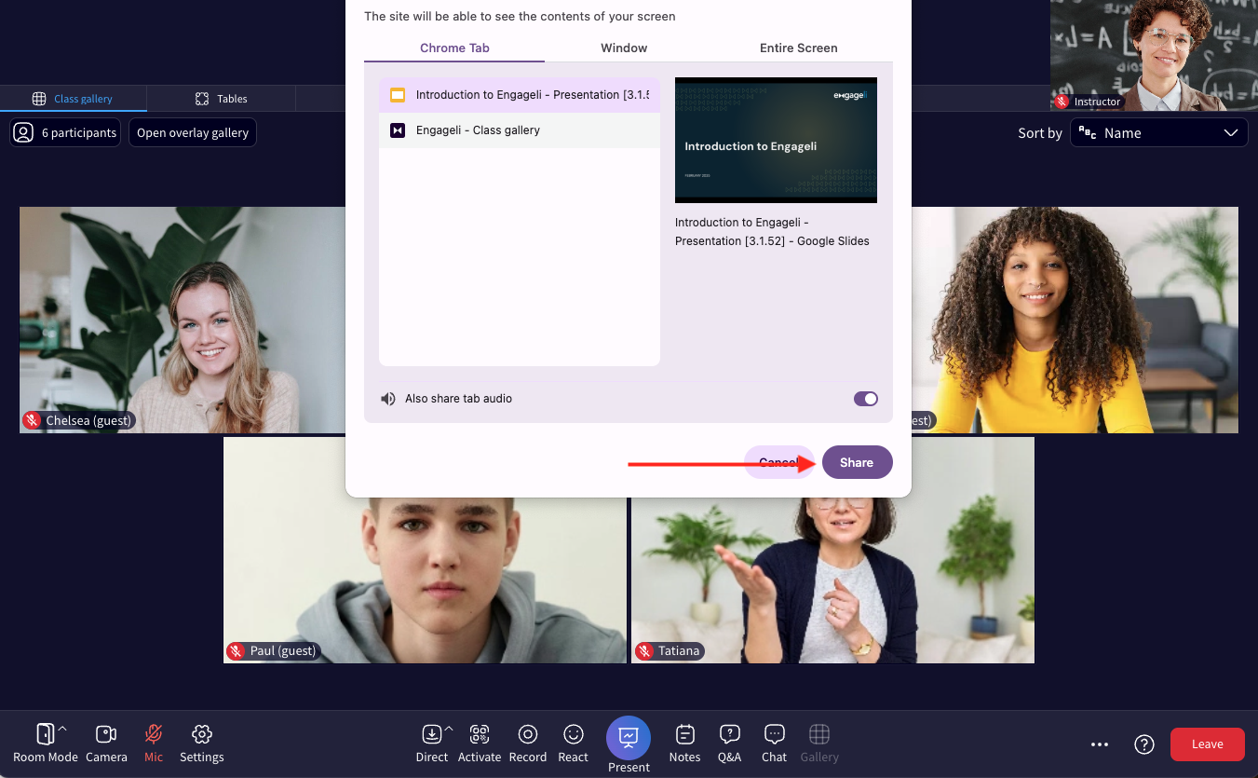Open the Direct download icon
Viewport: 1258px width, 778px height.
(x=431, y=734)
